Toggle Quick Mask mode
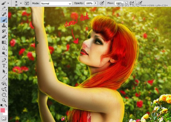Screen dimensions: 171x122 (x=4, y=118)
